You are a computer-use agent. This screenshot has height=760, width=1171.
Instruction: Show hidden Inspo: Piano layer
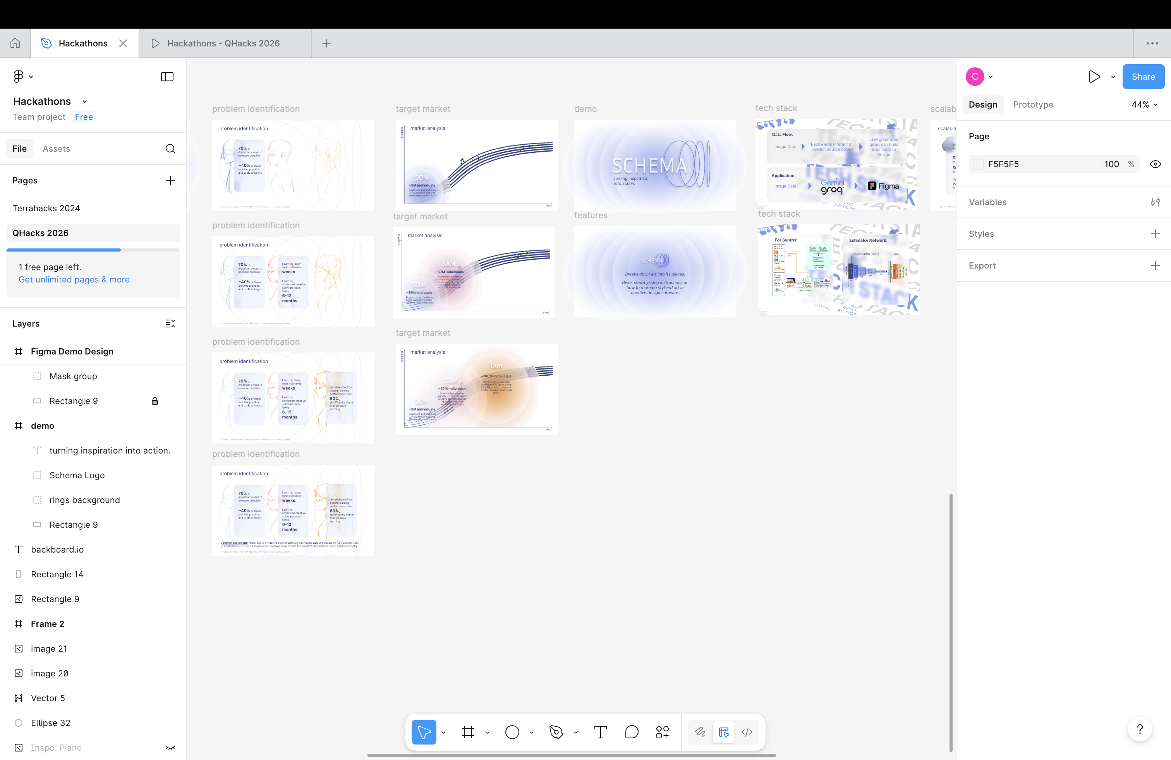click(170, 747)
